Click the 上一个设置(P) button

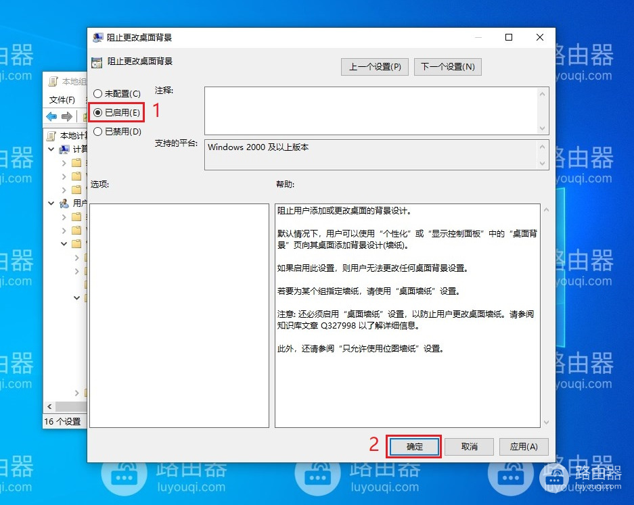click(375, 67)
